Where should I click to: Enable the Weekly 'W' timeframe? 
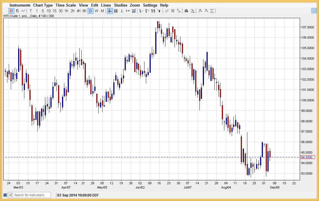(x=96, y=11)
